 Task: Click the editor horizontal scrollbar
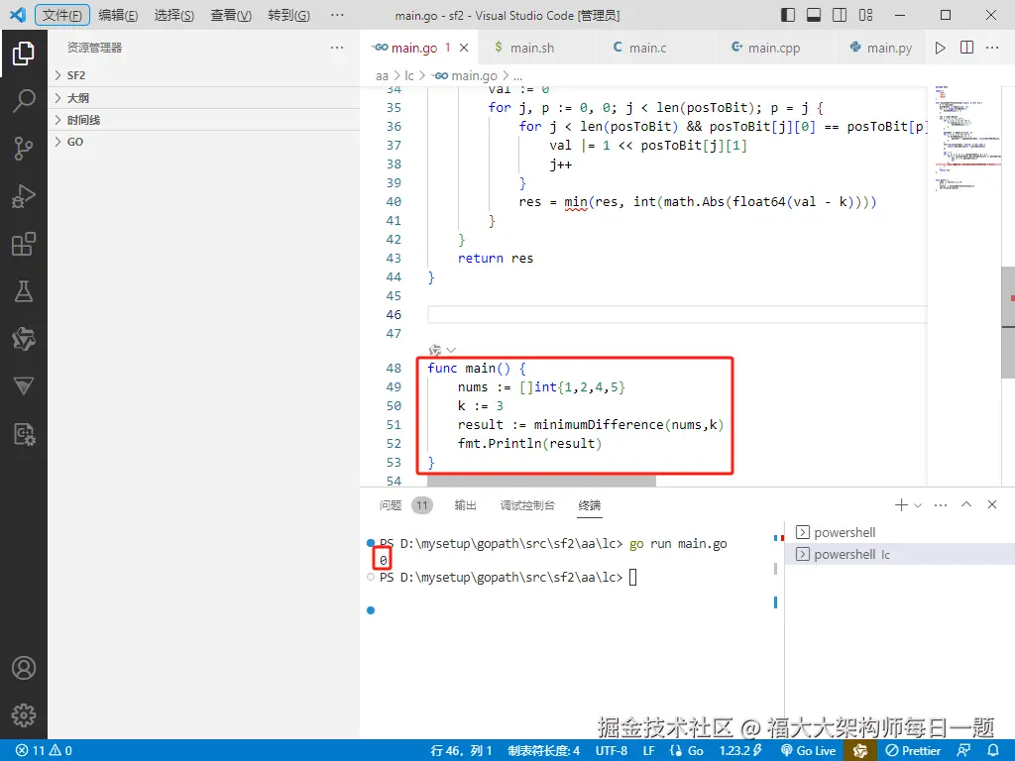click(x=541, y=482)
